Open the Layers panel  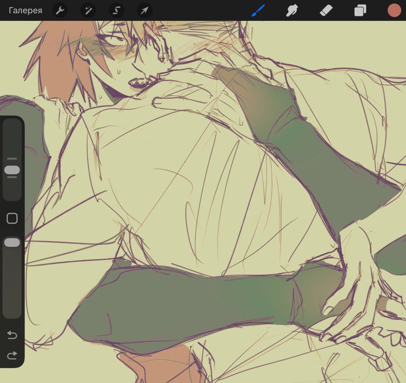pyautogui.click(x=360, y=10)
